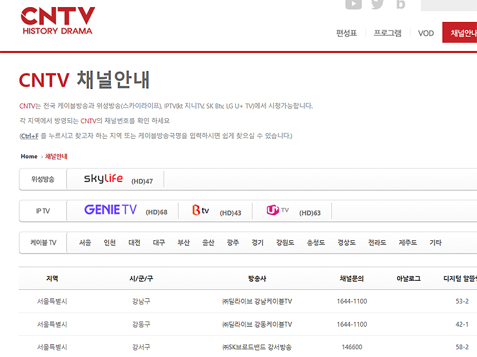Select the 경기 cable region

258,243
